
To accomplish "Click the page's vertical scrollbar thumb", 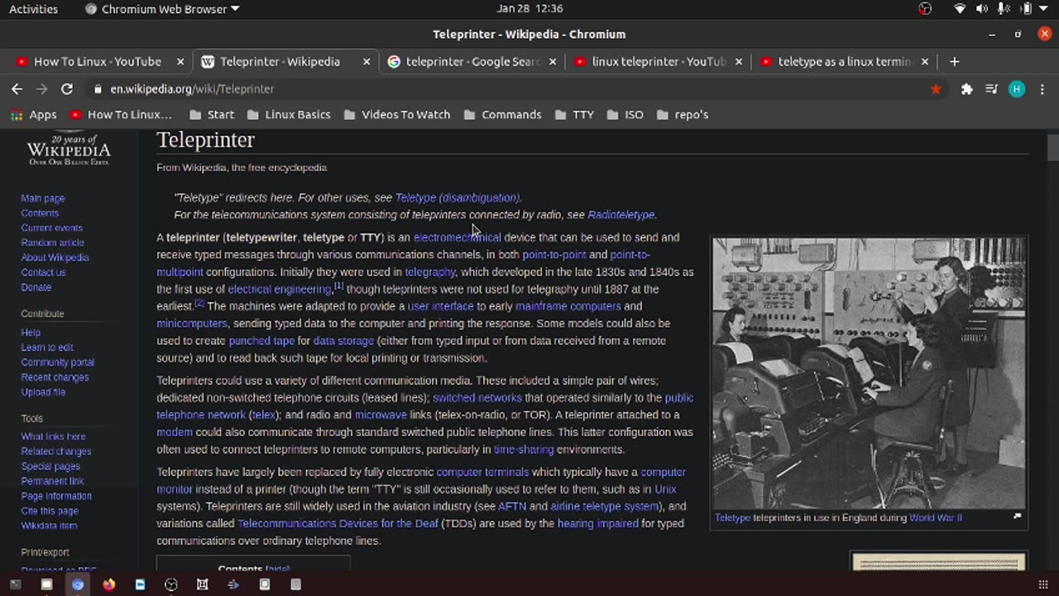I will (1052, 147).
